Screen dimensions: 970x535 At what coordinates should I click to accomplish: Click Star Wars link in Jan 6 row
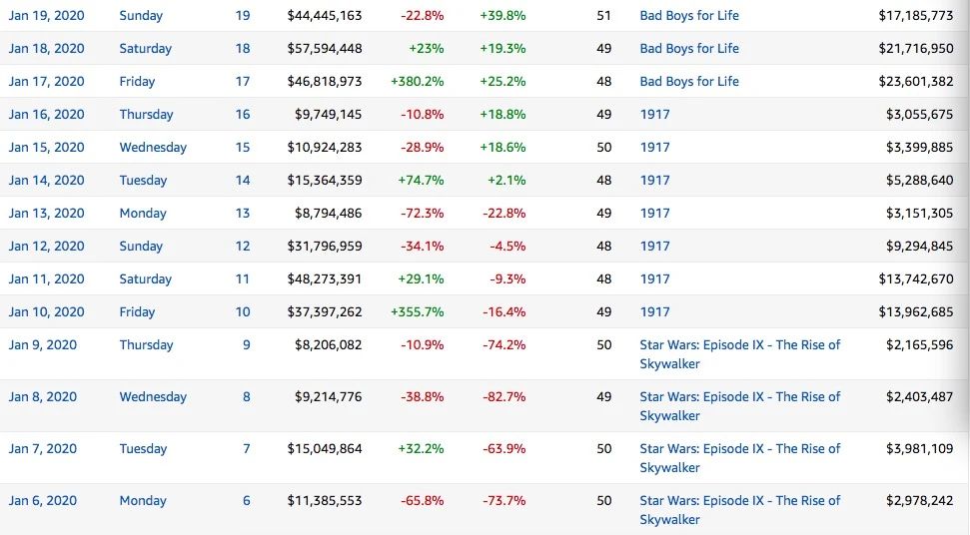click(739, 501)
